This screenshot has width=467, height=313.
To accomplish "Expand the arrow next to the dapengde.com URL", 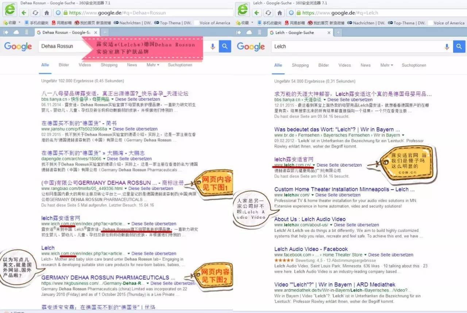I will [104, 159].
